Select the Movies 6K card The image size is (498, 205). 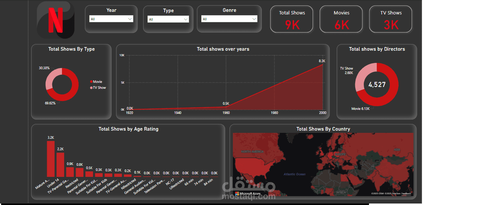coord(341,19)
